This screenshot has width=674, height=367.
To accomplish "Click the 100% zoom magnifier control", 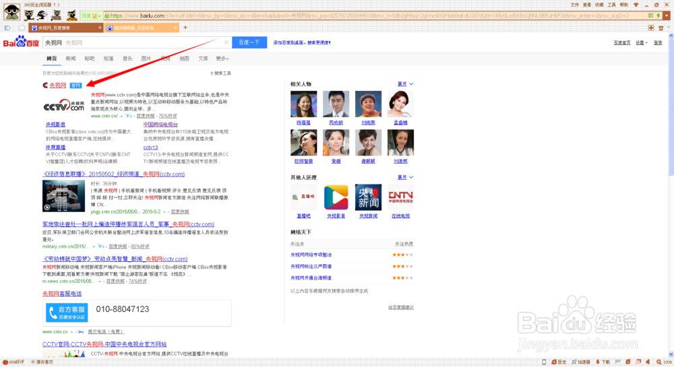I will [664, 362].
